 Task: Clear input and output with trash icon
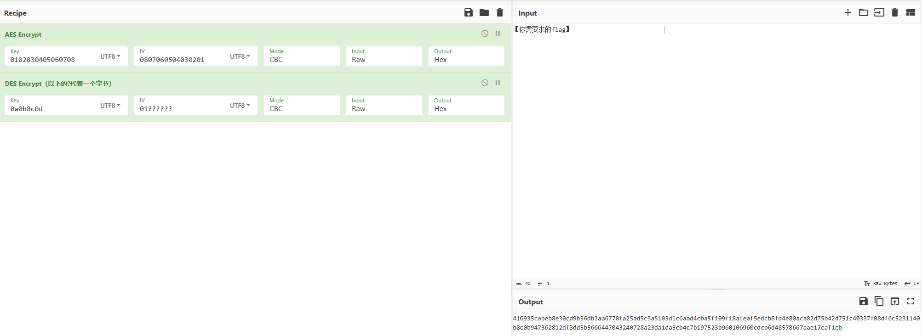click(x=895, y=12)
